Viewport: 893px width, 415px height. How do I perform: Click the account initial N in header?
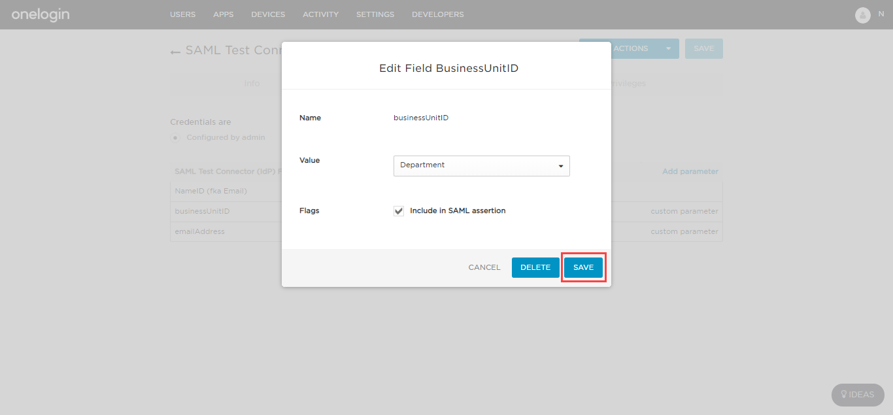[881, 14]
